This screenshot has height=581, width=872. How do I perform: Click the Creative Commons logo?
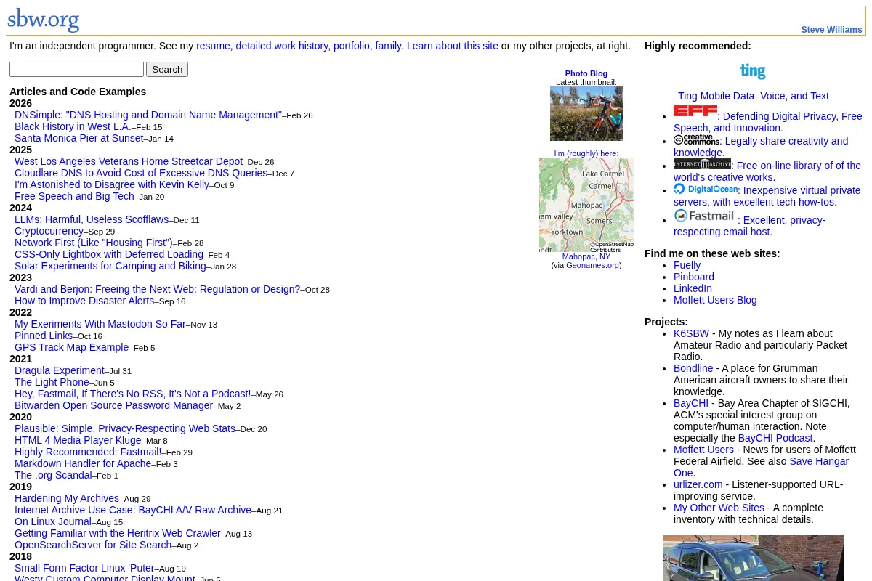point(696,139)
